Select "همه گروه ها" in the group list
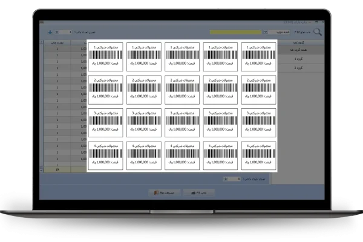 pos(301,50)
